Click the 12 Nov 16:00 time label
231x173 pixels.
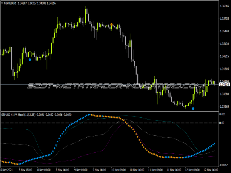pos(211,170)
